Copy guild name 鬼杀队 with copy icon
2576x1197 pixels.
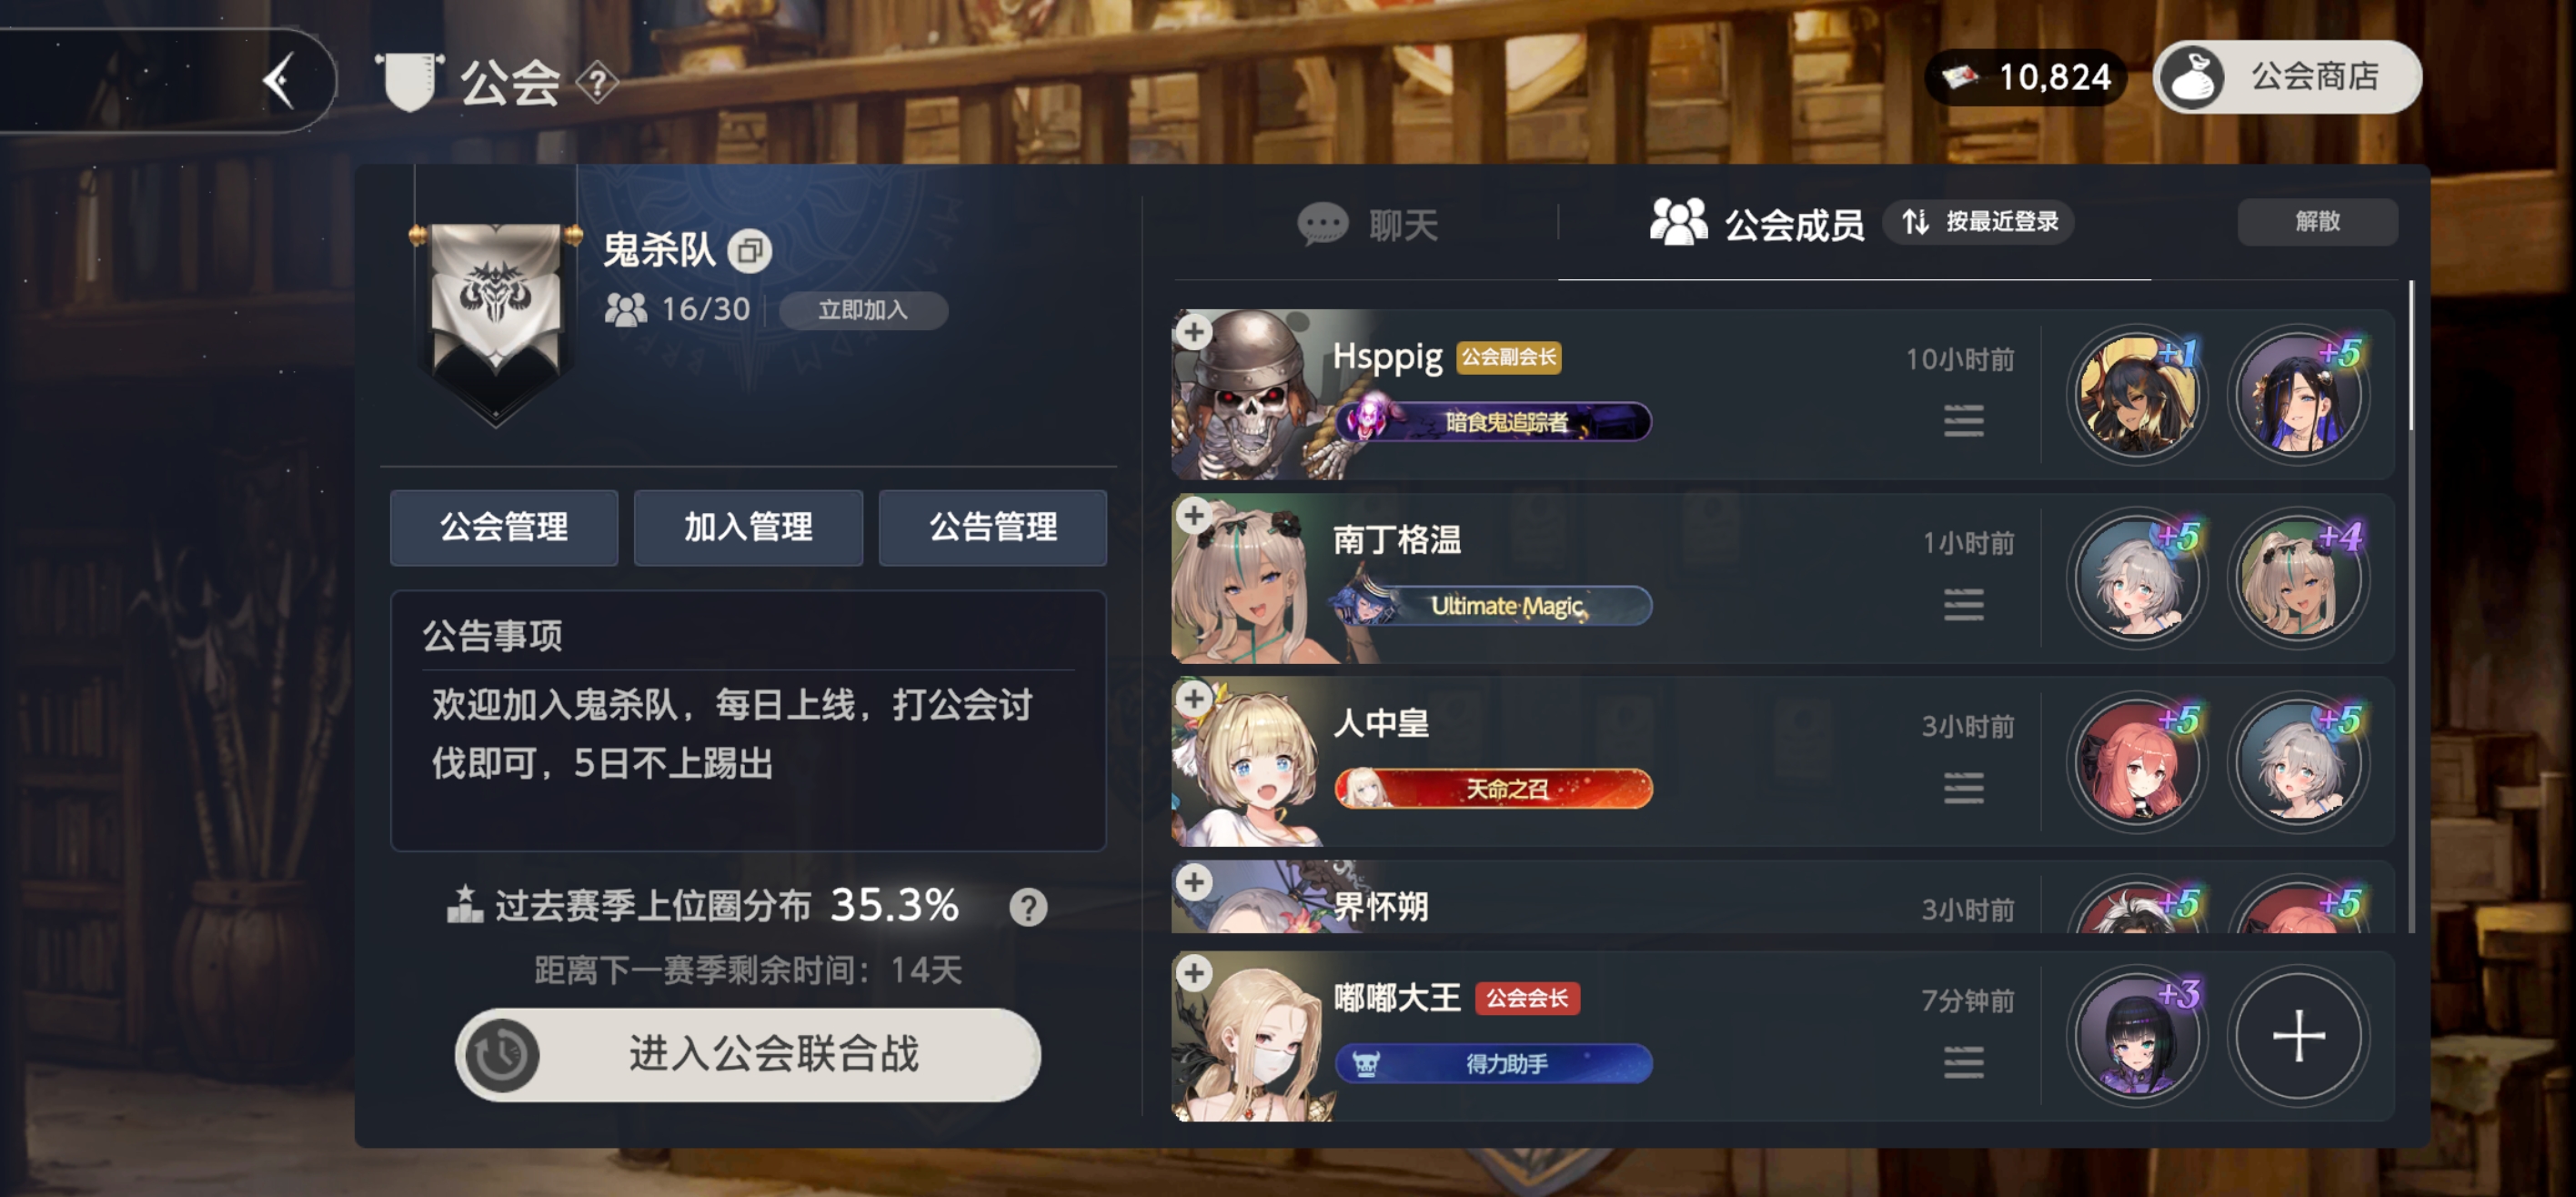(750, 251)
